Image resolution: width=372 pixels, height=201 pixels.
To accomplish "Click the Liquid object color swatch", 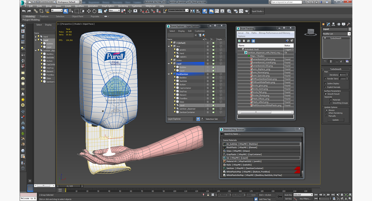I will [x=350, y=29].
